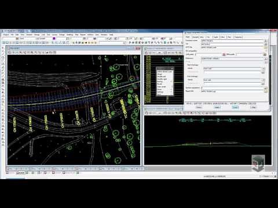The image size is (278, 208).
Task: Click the folder icon beside the MTF file field
Action: click(266, 47)
